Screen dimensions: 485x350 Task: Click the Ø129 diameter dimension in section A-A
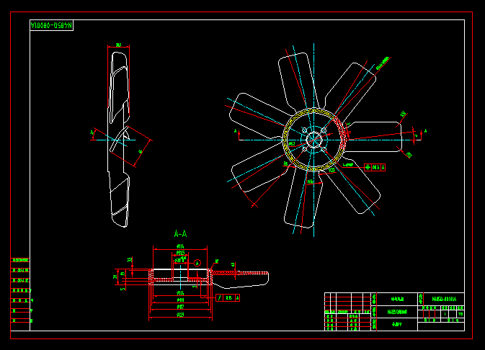coord(180,315)
